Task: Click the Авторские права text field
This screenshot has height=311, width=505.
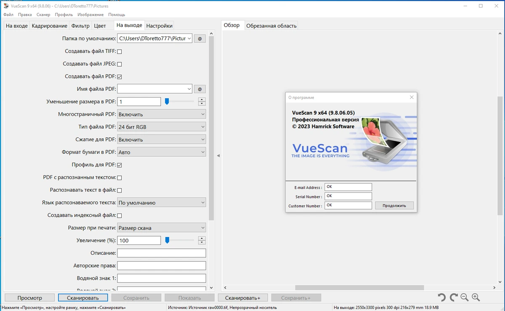Action: coord(162,266)
